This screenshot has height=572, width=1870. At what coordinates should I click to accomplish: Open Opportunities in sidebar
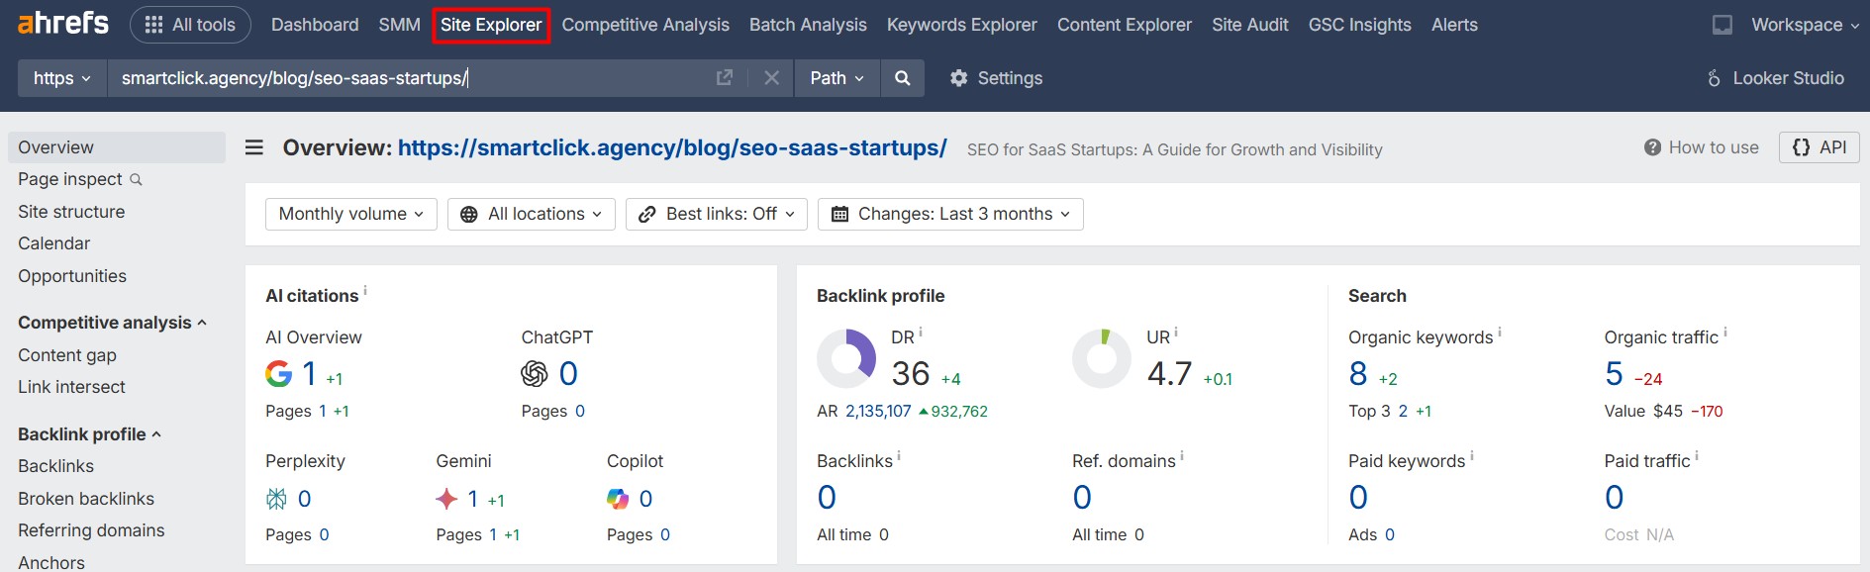point(72,276)
